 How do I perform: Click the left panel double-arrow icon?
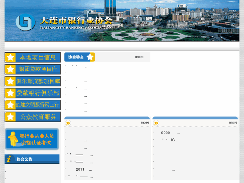point(68,123)
